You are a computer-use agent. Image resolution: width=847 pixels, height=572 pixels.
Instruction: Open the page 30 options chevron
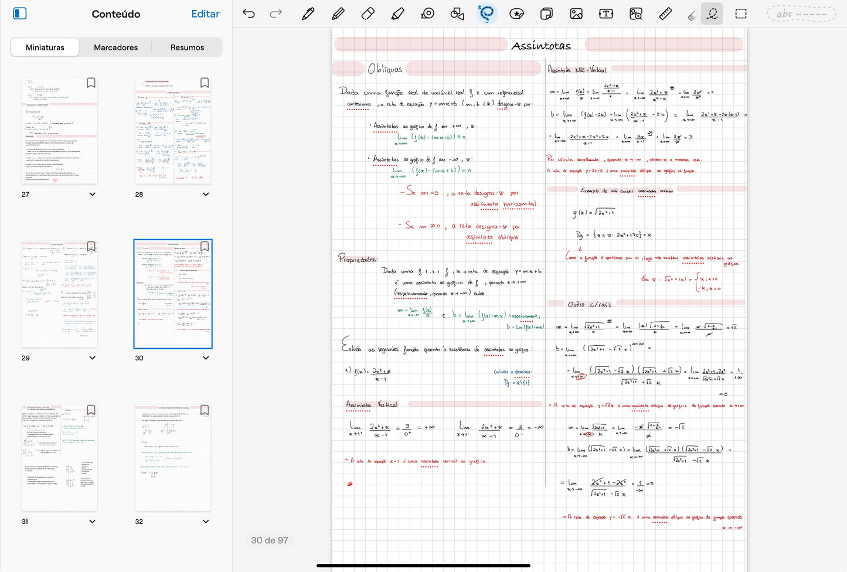[206, 358]
